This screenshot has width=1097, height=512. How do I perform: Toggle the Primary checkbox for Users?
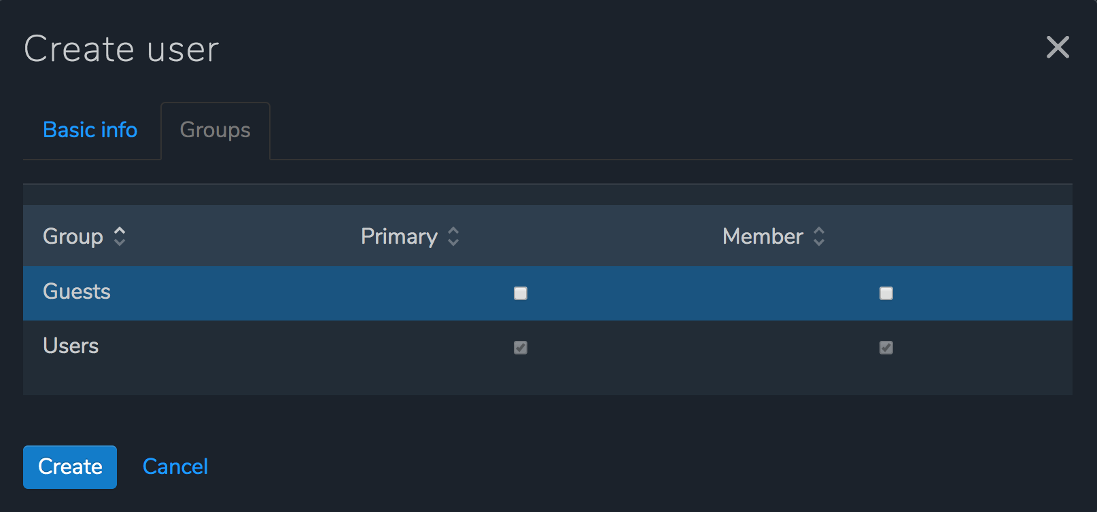coord(521,348)
